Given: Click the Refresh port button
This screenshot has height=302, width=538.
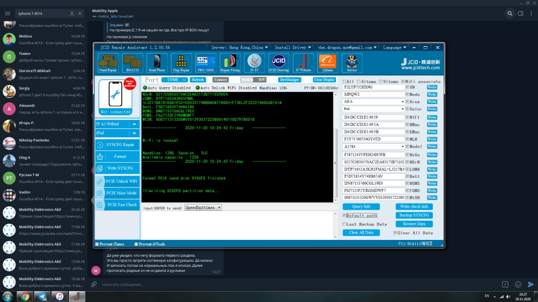Looking at the screenshot, I should click(198, 80).
